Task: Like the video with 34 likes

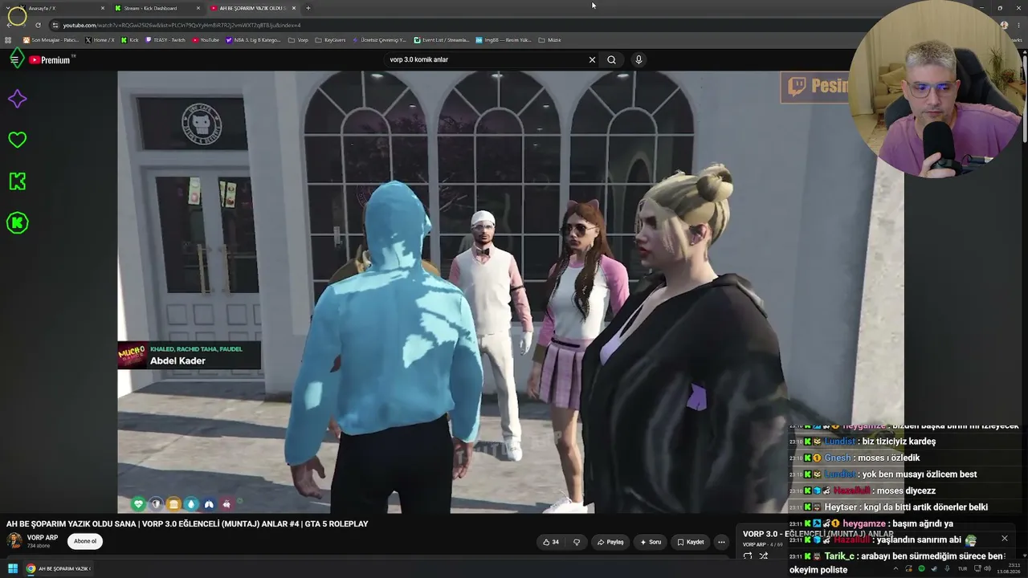Action: coord(551,542)
